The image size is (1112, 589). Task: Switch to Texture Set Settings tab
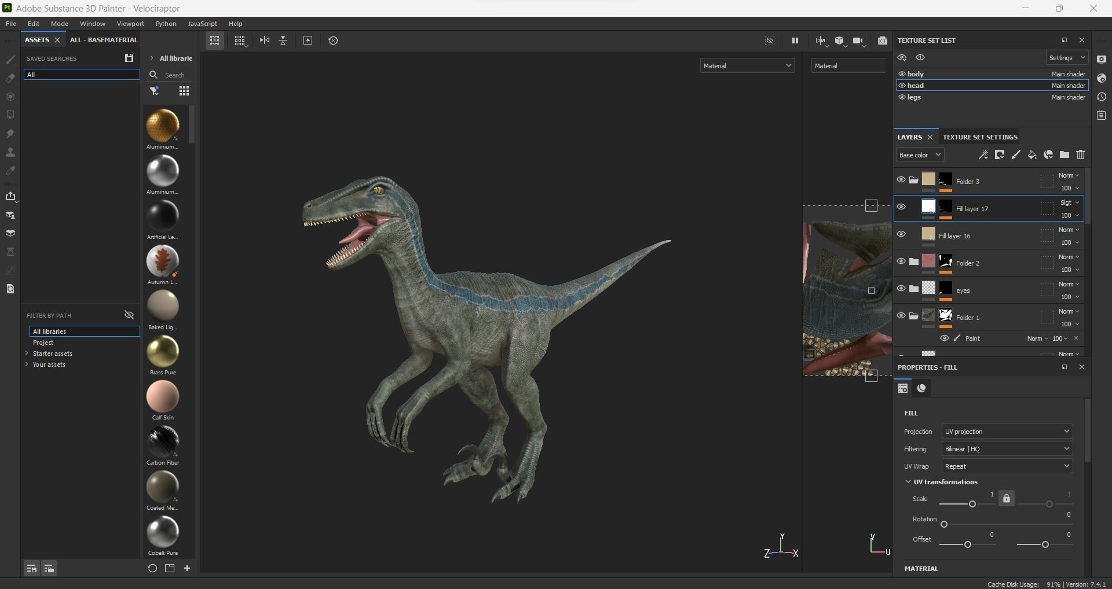tap(980, 137)
